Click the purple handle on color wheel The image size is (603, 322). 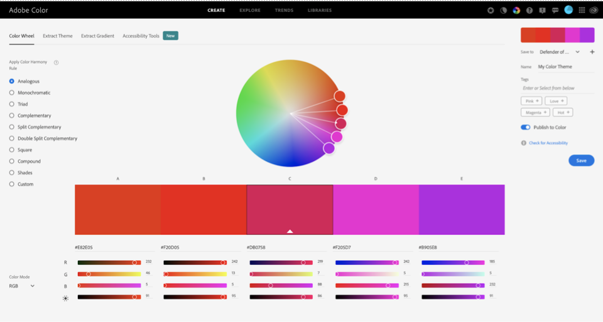329,148
